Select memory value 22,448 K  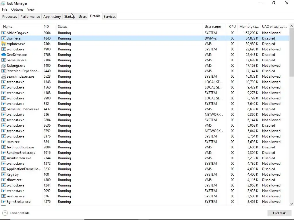(252, 55)
